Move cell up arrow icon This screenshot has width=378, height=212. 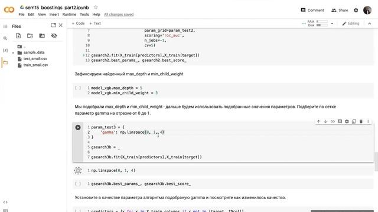(318, 121)
